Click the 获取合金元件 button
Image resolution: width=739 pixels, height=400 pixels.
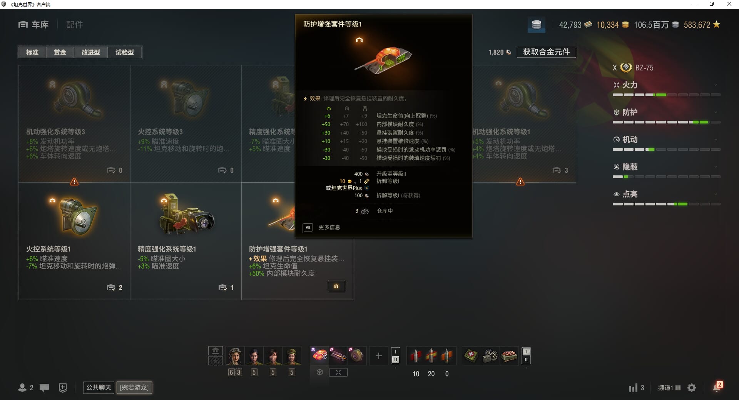point(546,52)
